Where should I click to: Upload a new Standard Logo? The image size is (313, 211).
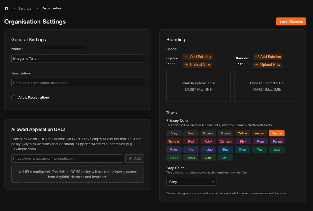[x=268, y=65]
